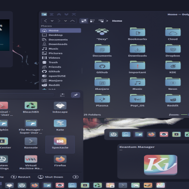Select the Pop!_OS folder icon
The image size is (189, 189).
[137, 98]
